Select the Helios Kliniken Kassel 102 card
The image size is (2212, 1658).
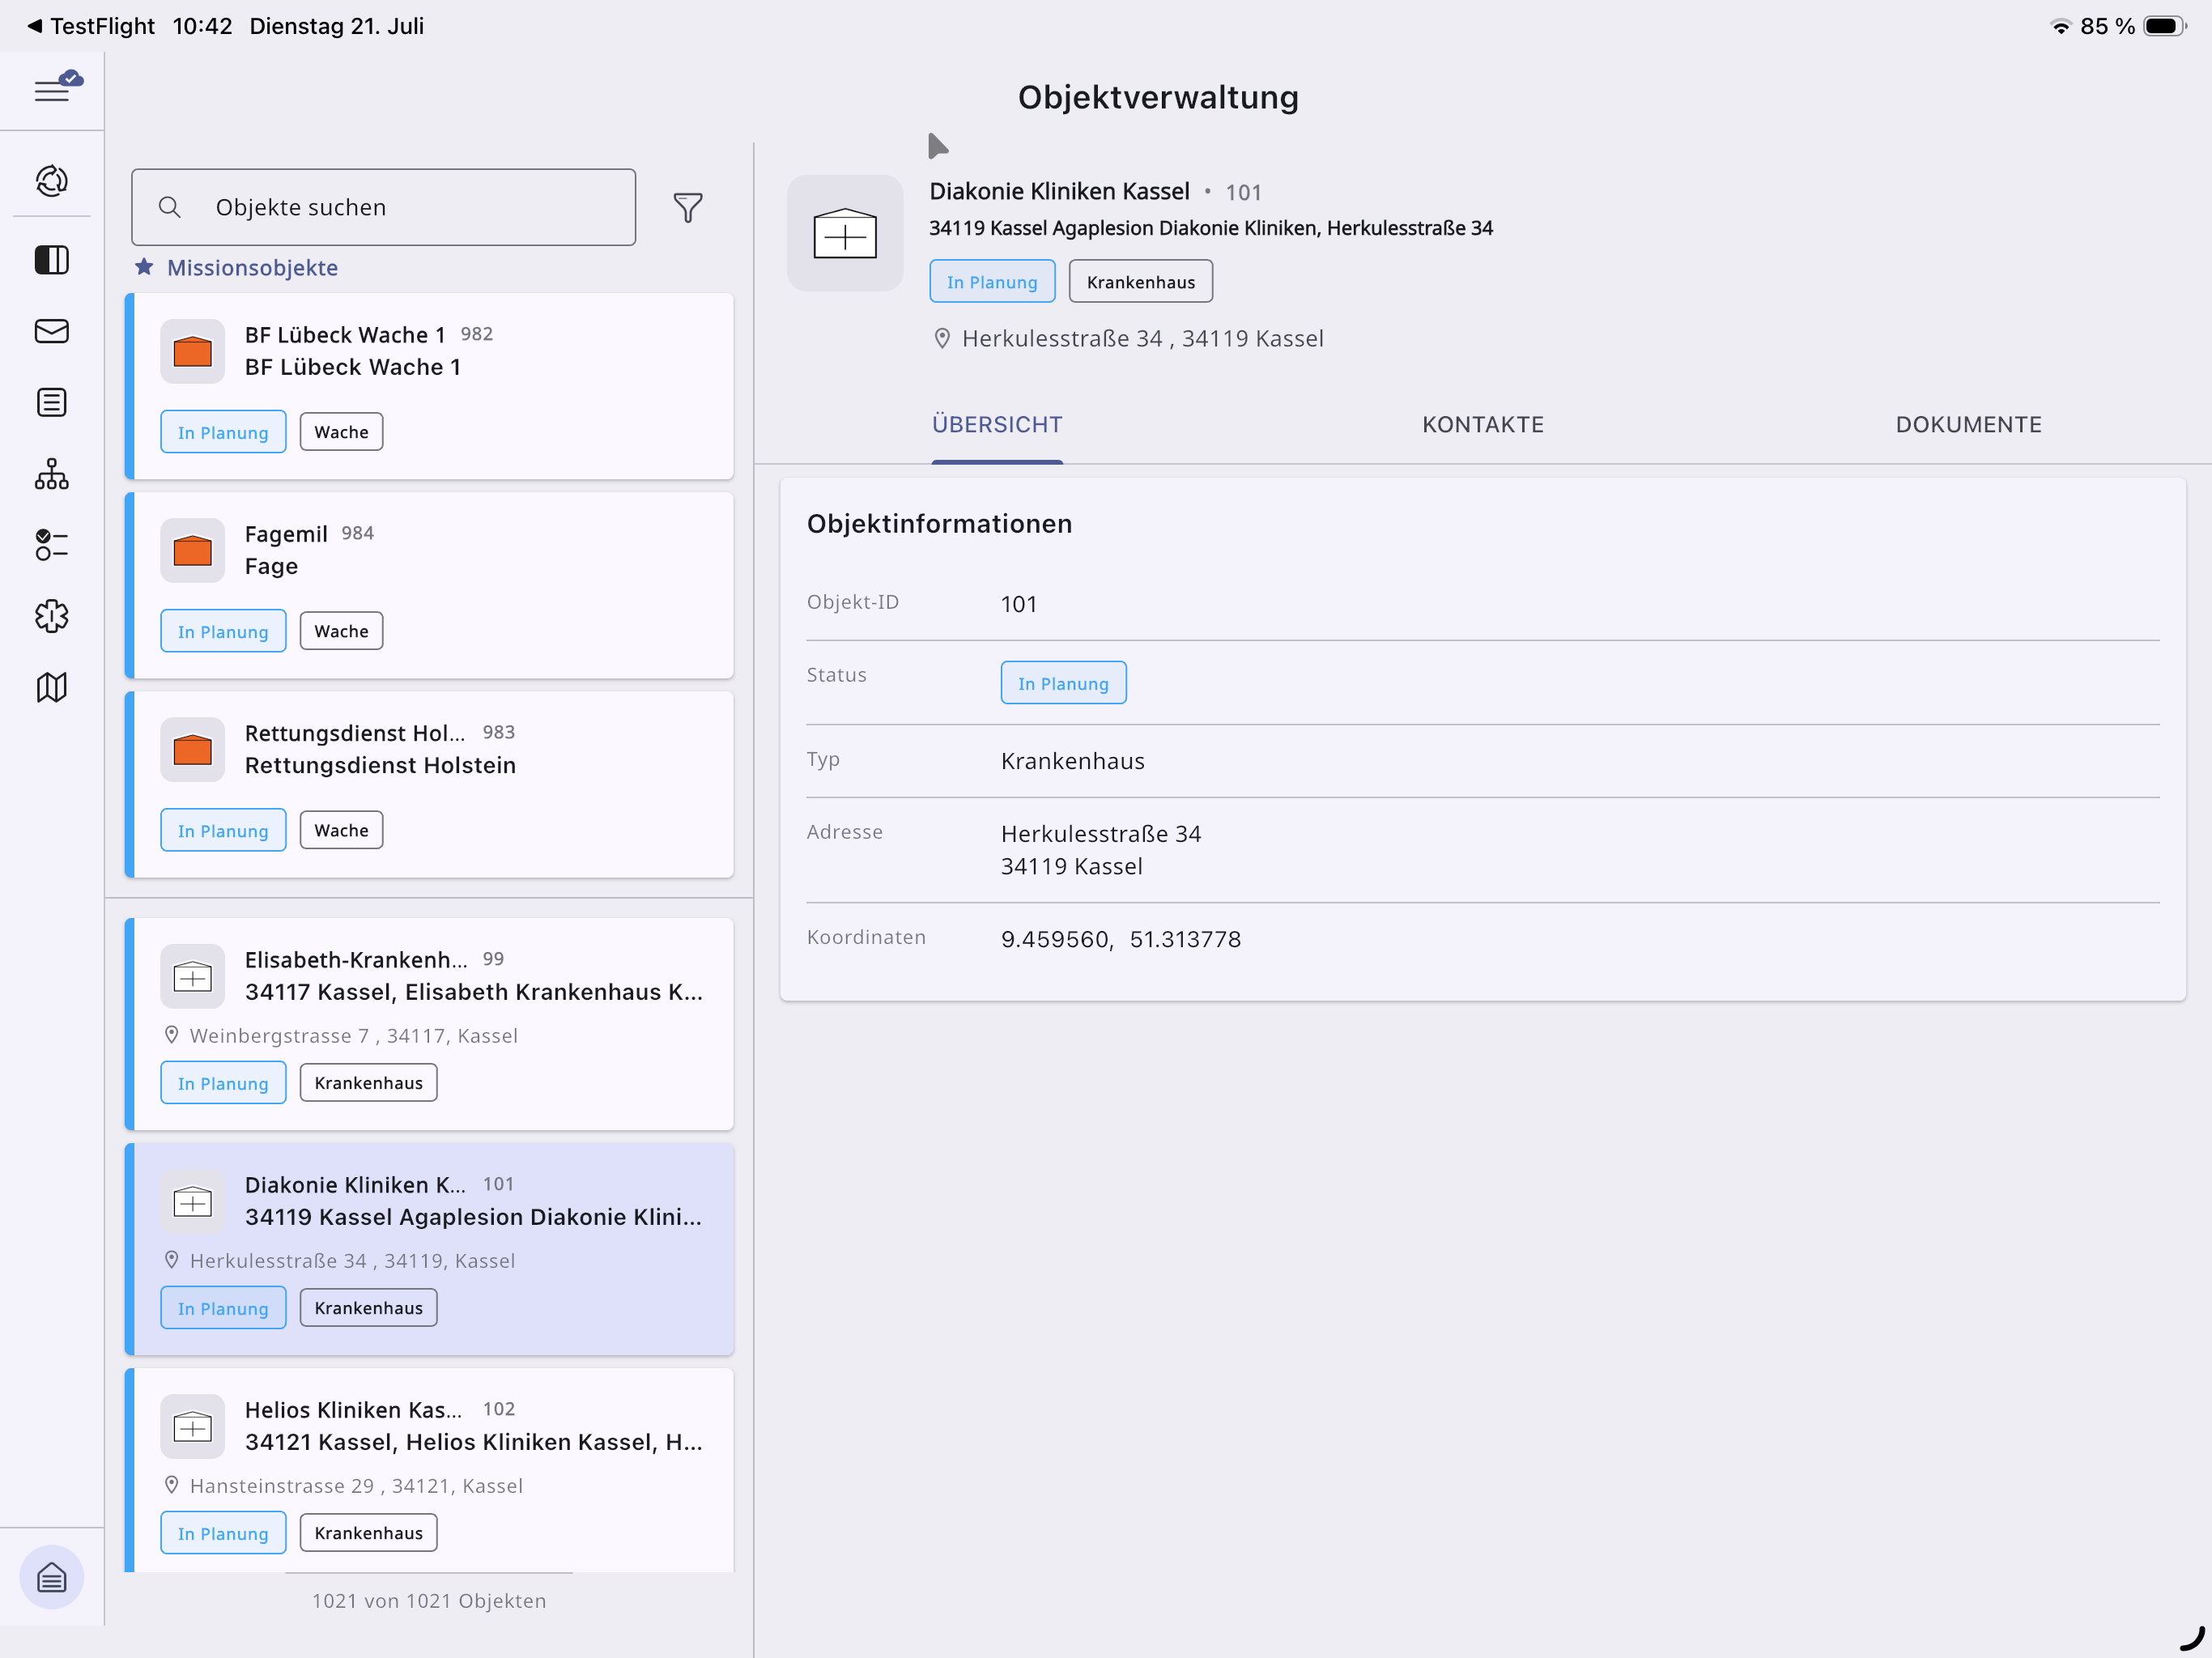[429, 1470]
